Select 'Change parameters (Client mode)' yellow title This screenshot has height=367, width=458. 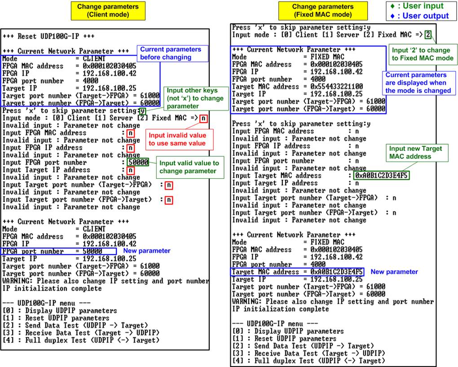coord(108,11)
